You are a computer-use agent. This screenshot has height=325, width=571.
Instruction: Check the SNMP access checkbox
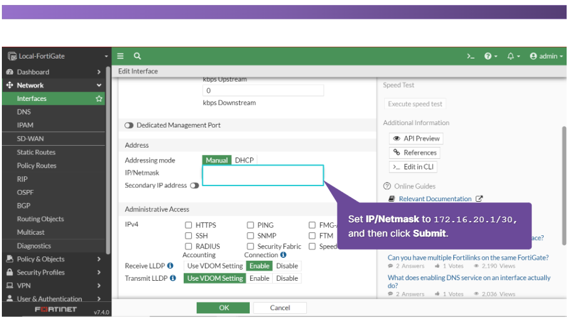(250, 235)
